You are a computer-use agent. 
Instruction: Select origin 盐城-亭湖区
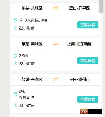(32, 79)
